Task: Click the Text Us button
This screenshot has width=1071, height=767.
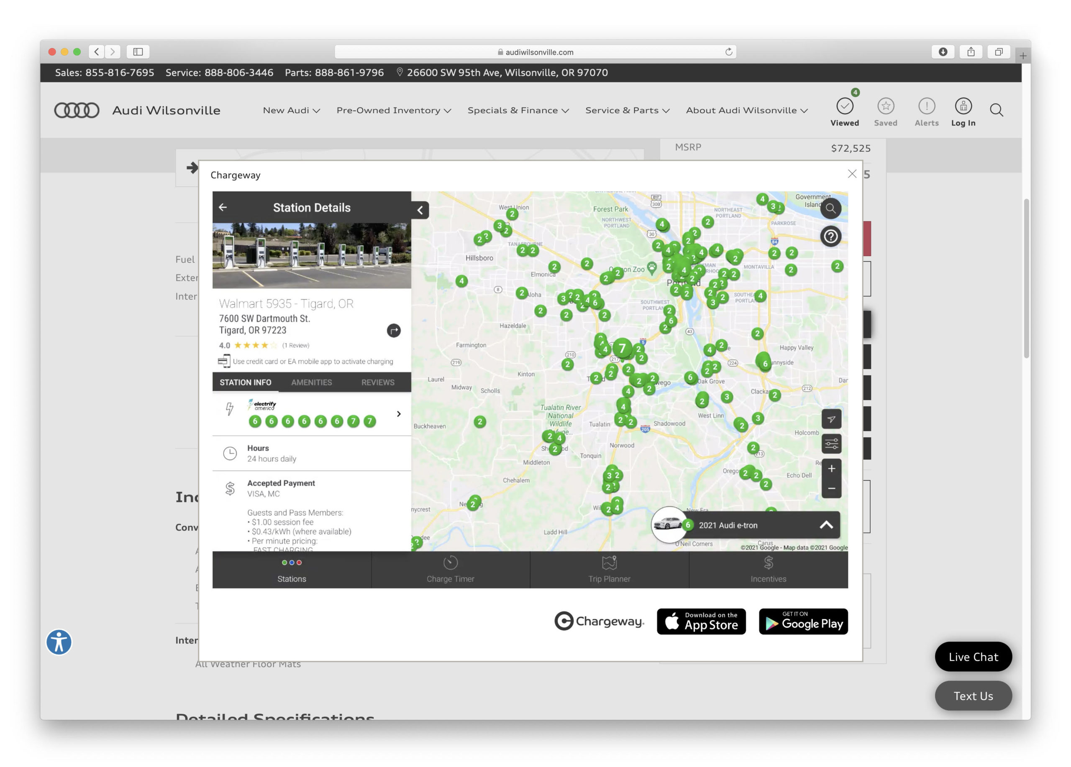Action: pos(973,696)
